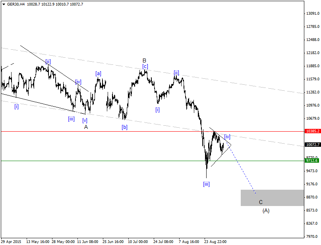Click the [iv] label beside the triangle

point(227,137)
